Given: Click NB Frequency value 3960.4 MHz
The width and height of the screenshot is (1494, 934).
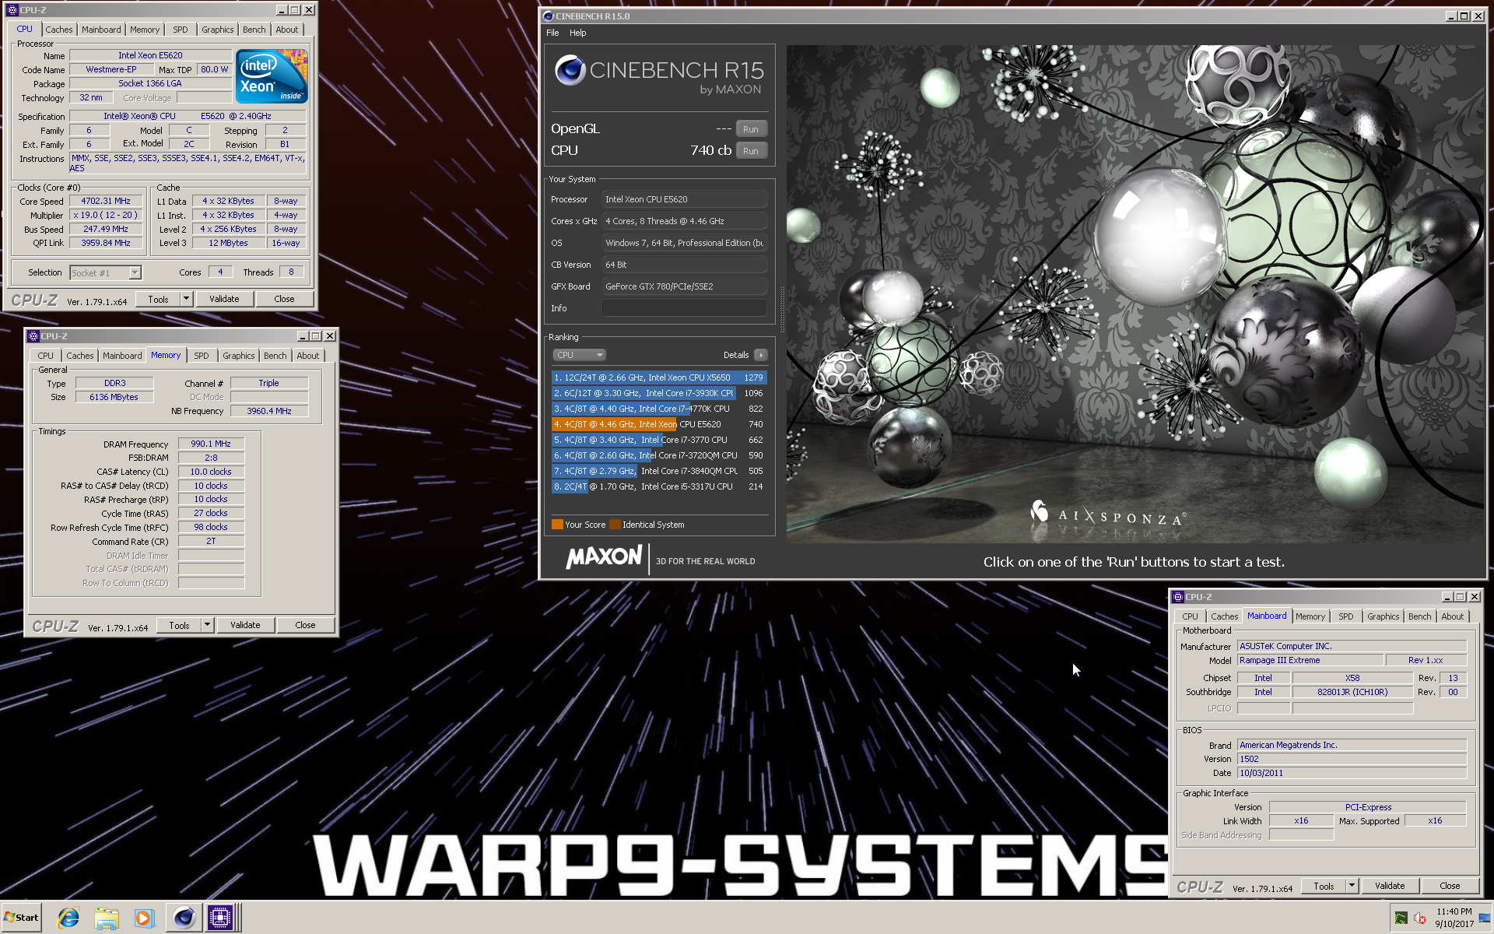Looking at the screenshot, I should pyautogui.click(x=269, y=411).
